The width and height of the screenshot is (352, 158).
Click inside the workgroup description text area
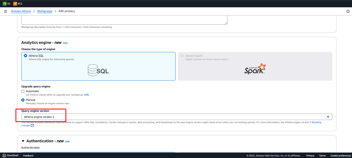coord(124,20)
